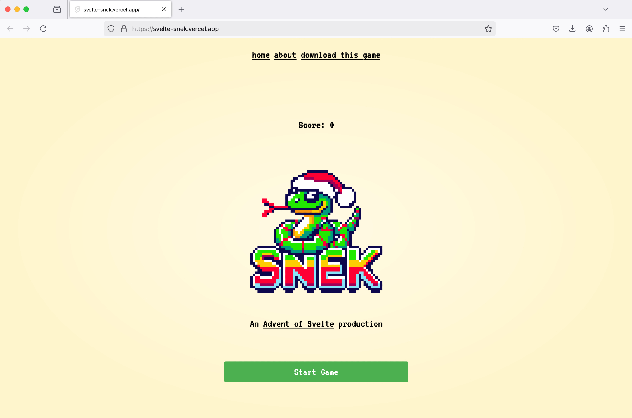Follow the Advent of Svelte link
Viewport: 632px width, 418px height.
coord(298,324)
